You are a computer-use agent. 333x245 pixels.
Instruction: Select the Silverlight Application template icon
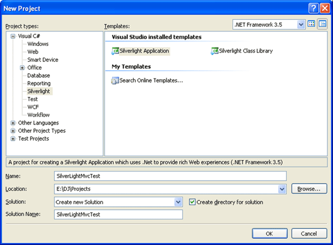(x=115, y=51)
